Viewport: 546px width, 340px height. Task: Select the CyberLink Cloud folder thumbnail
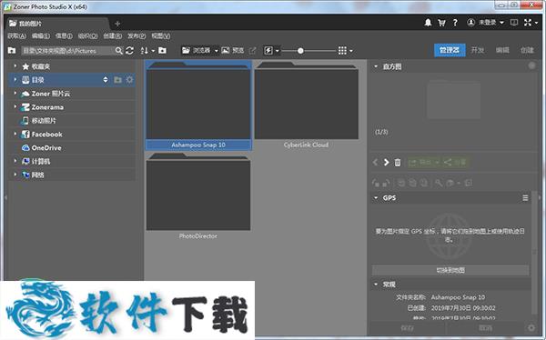pyautogui.click(x=306, y=105)
